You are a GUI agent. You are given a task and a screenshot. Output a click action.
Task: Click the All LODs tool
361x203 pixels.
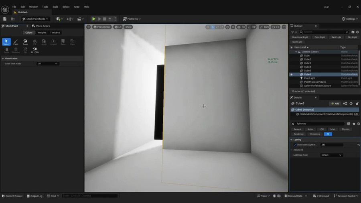coord(34,50)
